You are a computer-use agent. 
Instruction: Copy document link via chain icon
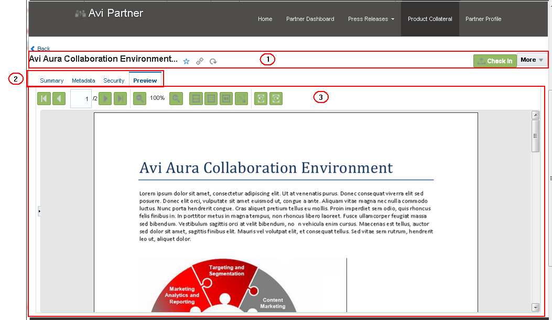(200, 62)
